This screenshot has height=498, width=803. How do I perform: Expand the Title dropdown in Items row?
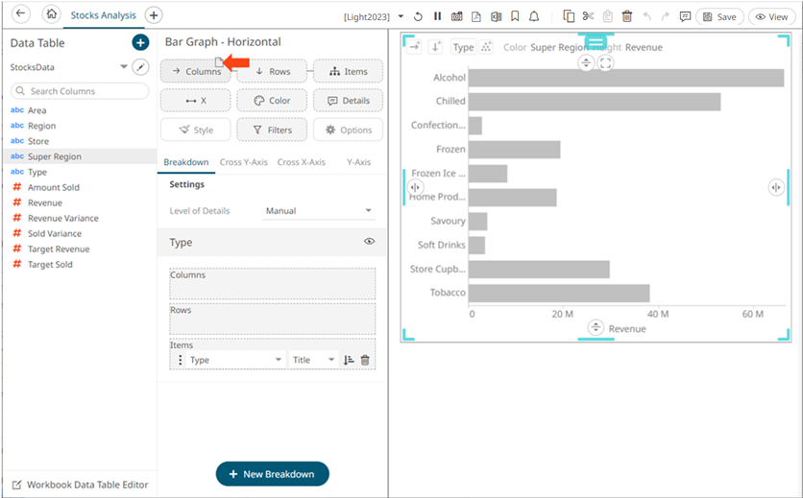314,360
